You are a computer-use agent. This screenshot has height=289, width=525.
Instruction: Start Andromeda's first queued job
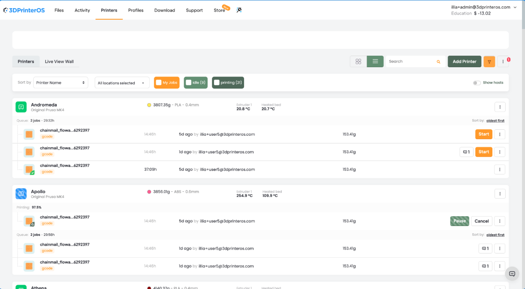point(484,134)
